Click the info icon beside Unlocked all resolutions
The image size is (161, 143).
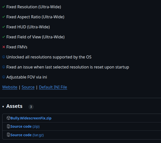click(4, 57)
